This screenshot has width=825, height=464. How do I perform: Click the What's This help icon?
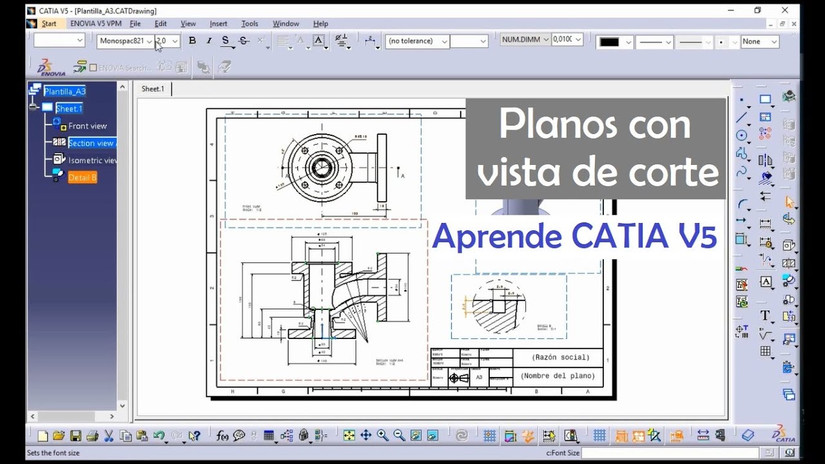195,436
